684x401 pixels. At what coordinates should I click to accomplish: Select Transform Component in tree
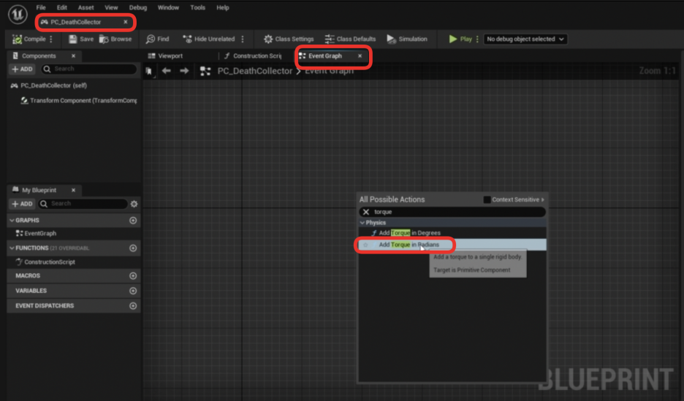pyautogui.click(x=78, y=100)
